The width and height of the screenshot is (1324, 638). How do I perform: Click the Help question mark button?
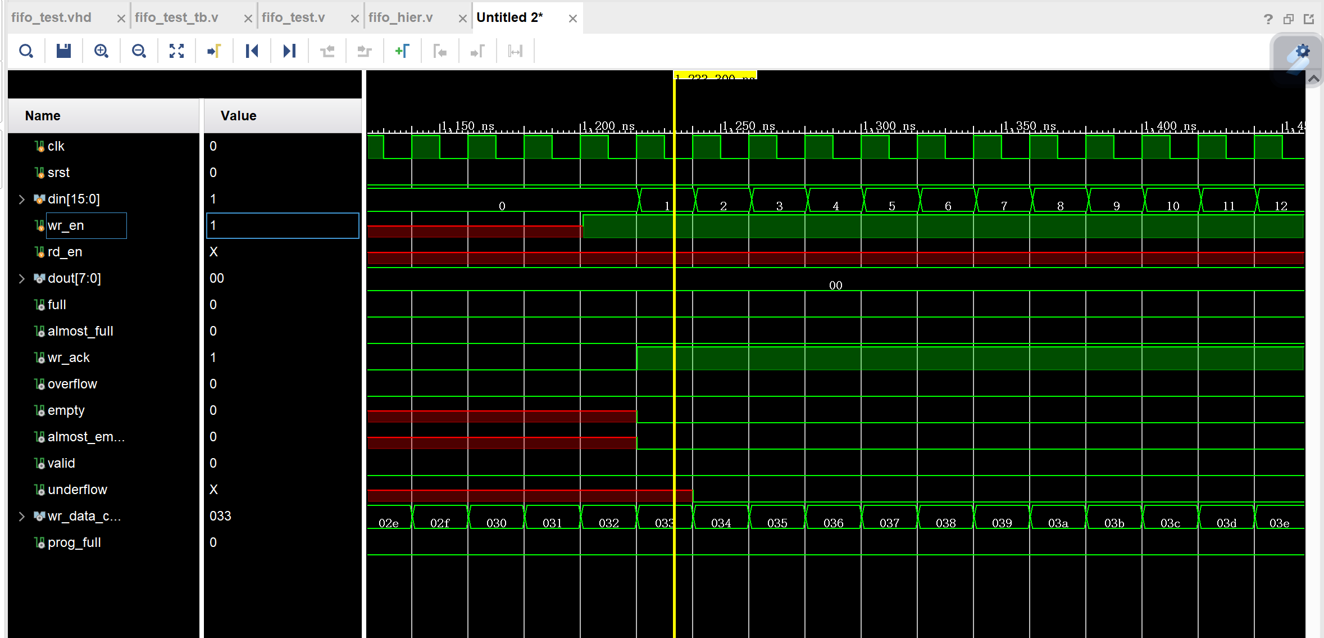(1268, 19)
